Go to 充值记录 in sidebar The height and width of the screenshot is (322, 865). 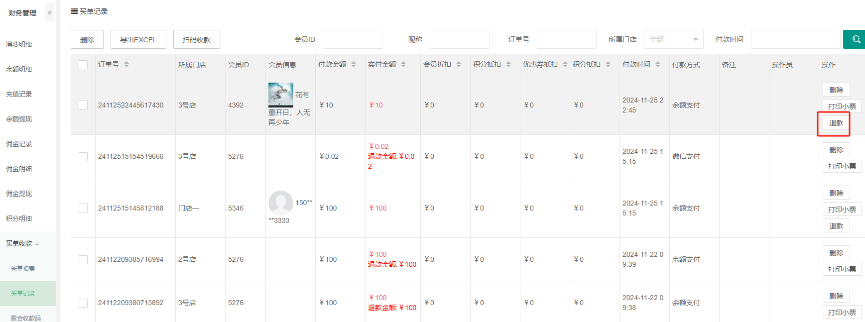tap(19, 94)
